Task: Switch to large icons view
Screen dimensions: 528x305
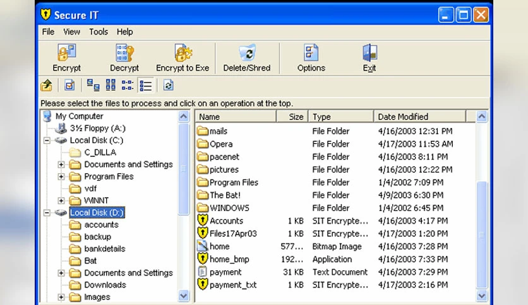Action: [93, 85]
